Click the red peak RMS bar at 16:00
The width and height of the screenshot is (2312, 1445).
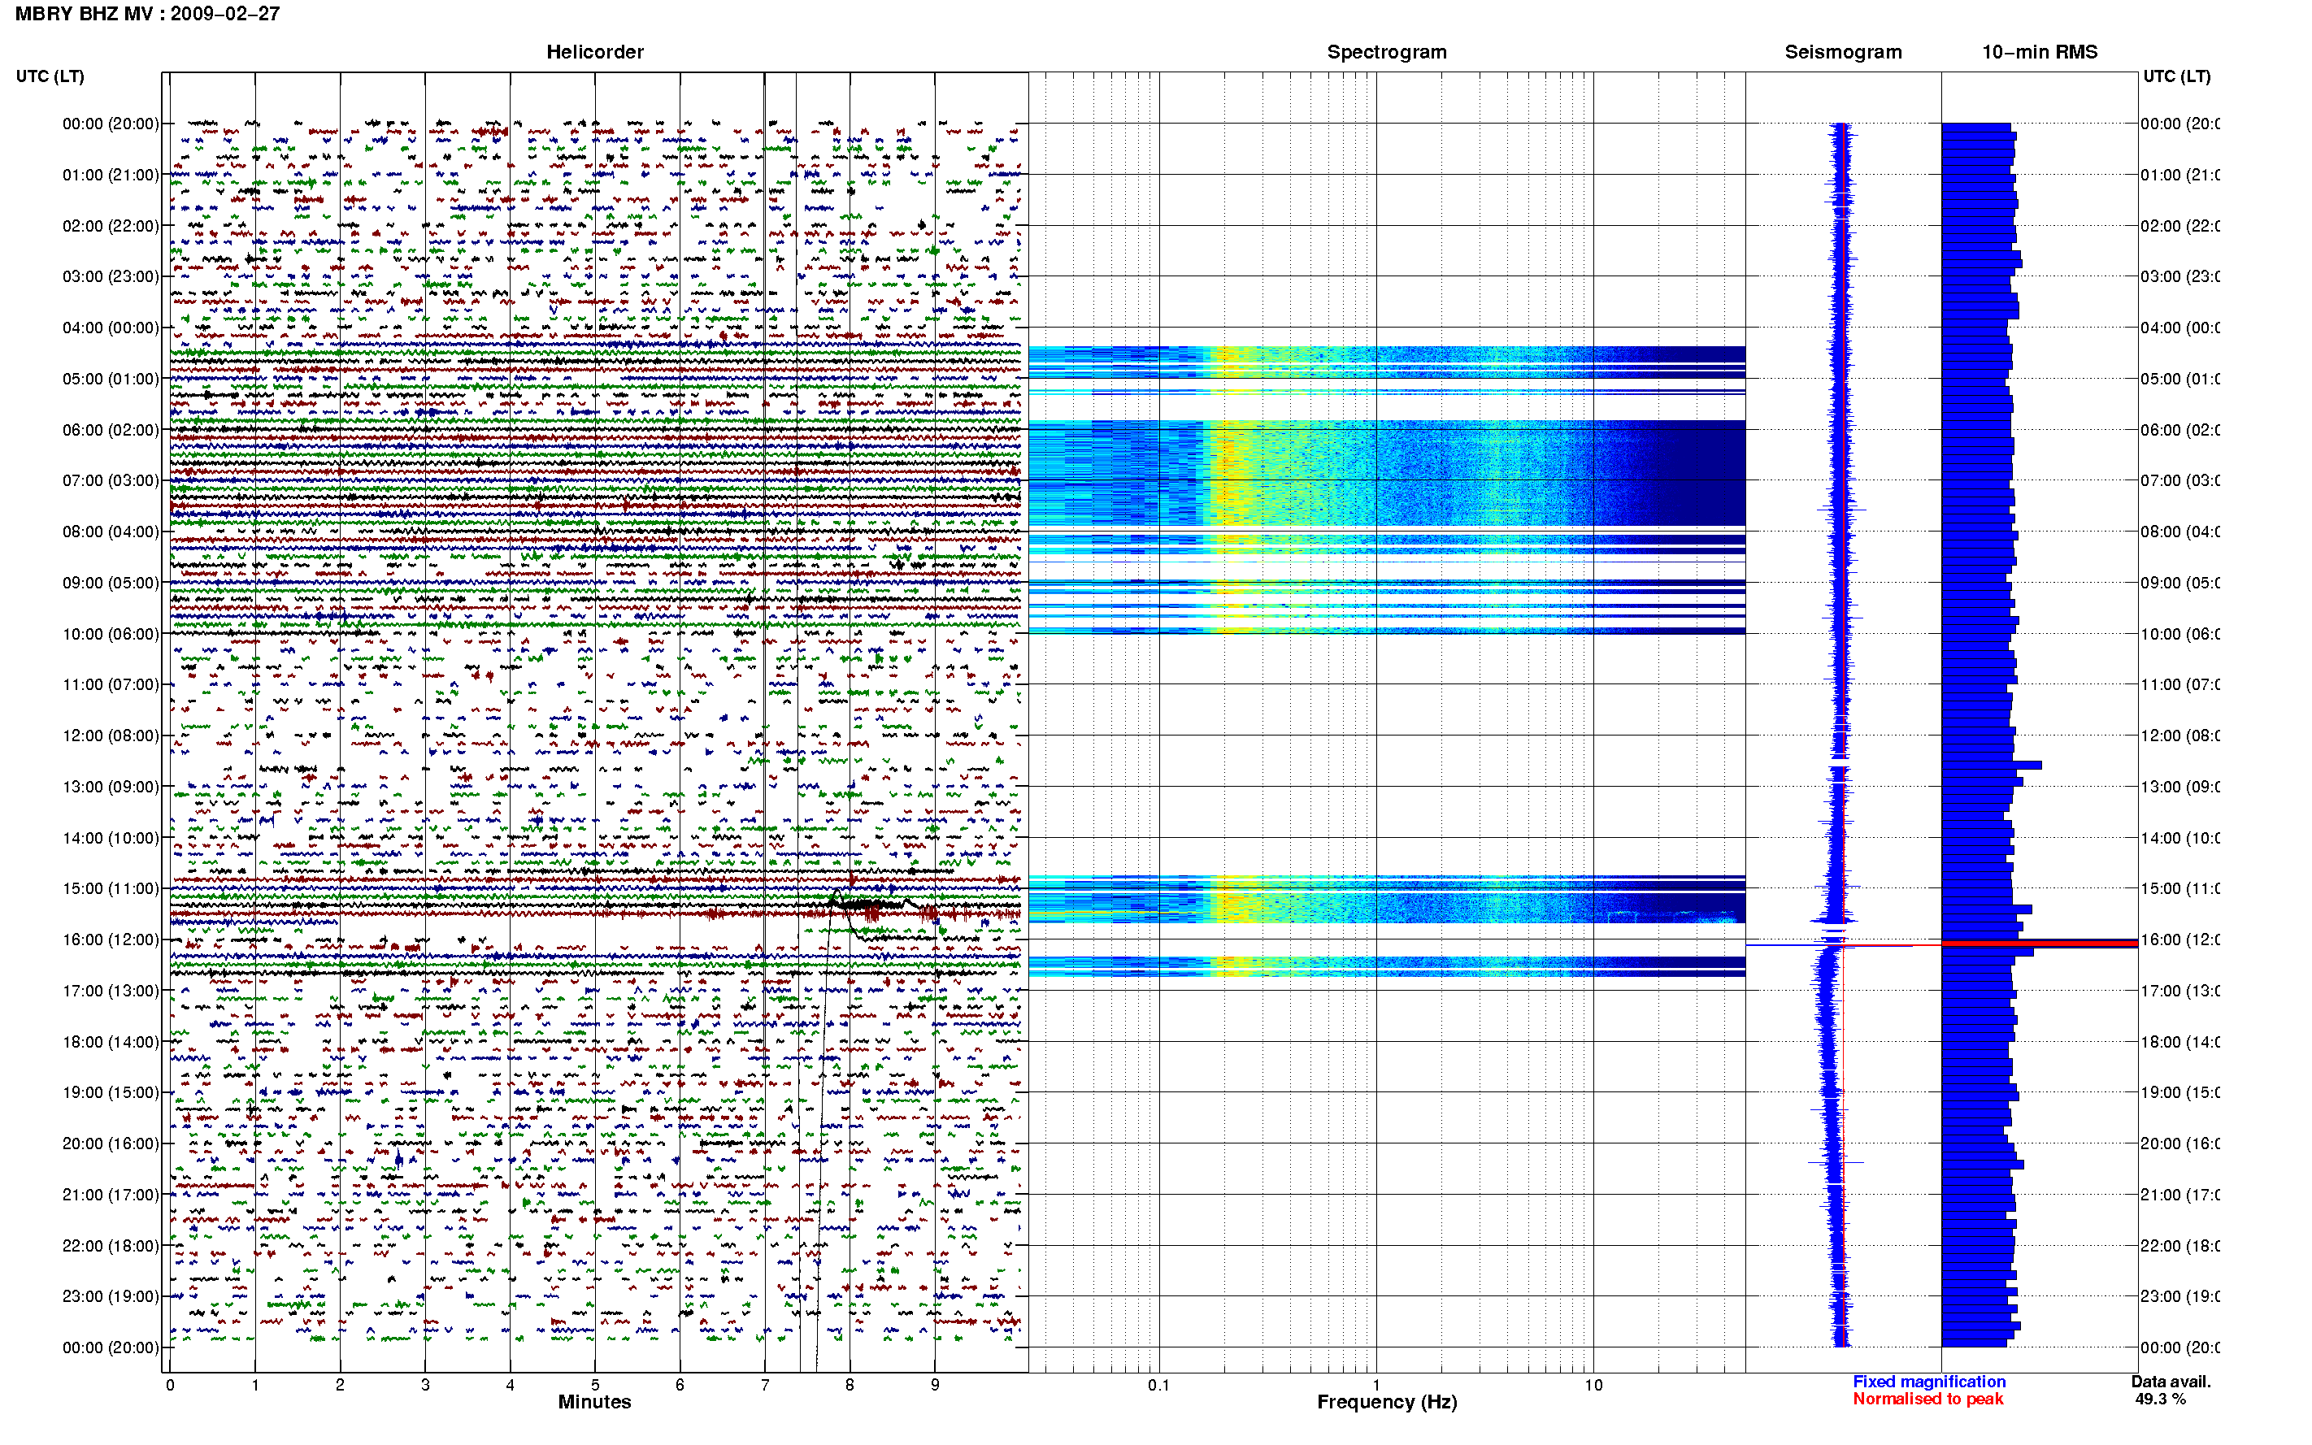pyautogui.click(x=2039, y=944)
